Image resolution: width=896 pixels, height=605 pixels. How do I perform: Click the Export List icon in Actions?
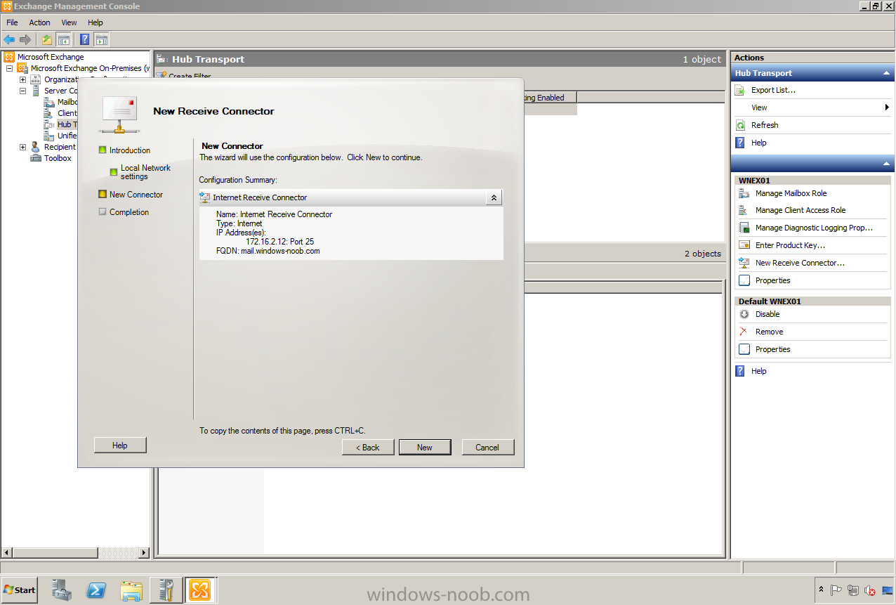[740, 90]
